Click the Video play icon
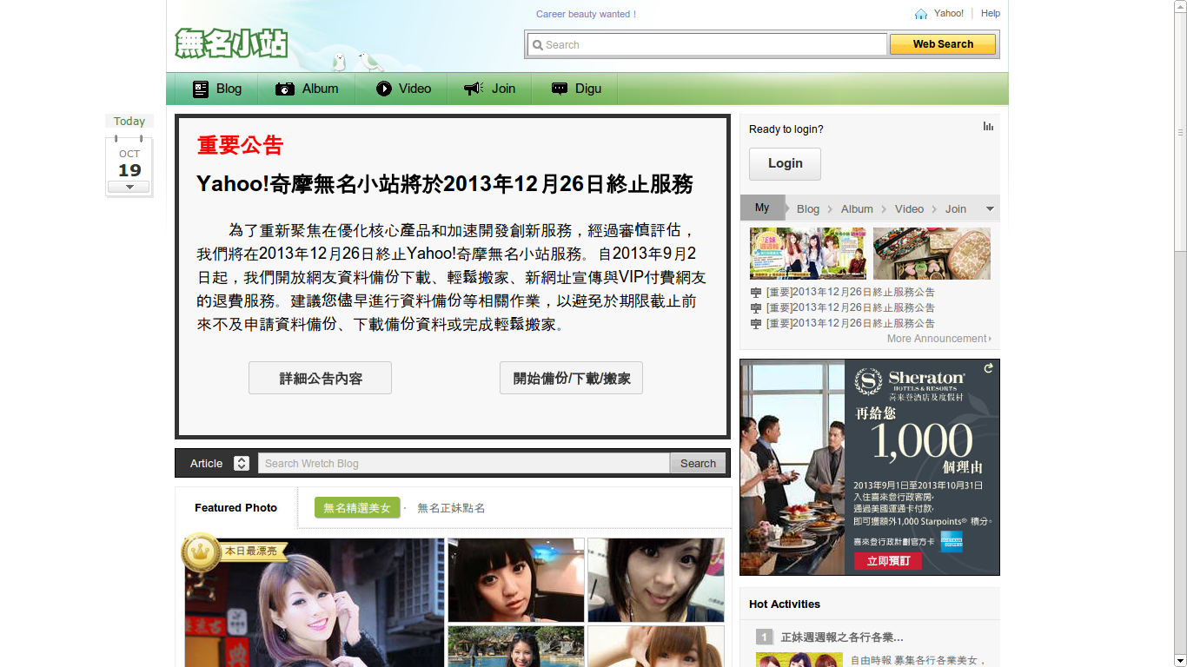This screenshot has width=1187, height=667. point(384,89)
